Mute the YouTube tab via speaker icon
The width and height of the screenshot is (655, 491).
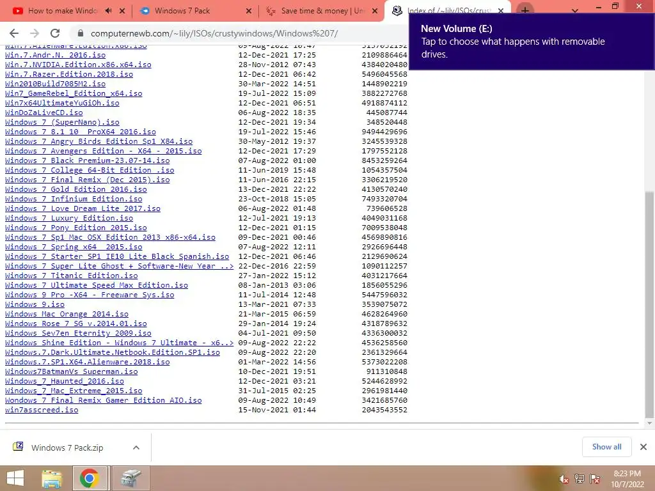click(x=109, y=11)
